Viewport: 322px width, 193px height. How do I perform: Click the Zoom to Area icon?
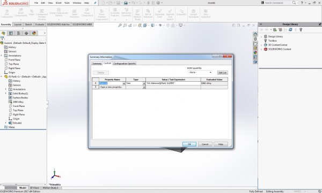[125, 25]
